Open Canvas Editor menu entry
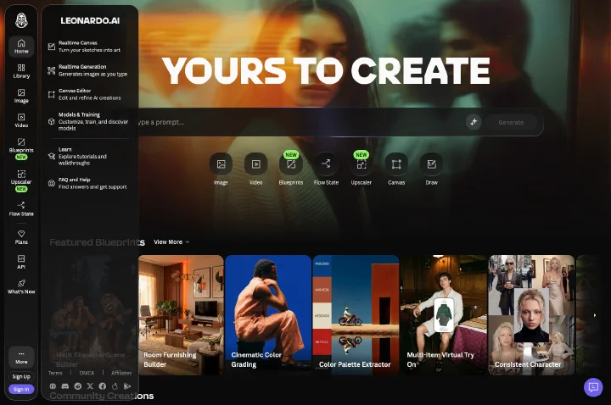This screenshot has height=405, width=611. point(88,94)
